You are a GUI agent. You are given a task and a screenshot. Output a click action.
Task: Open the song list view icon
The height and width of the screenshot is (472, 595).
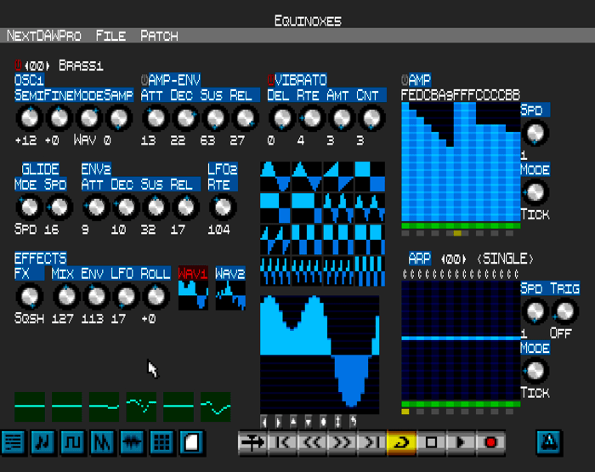tap(14, 442)
